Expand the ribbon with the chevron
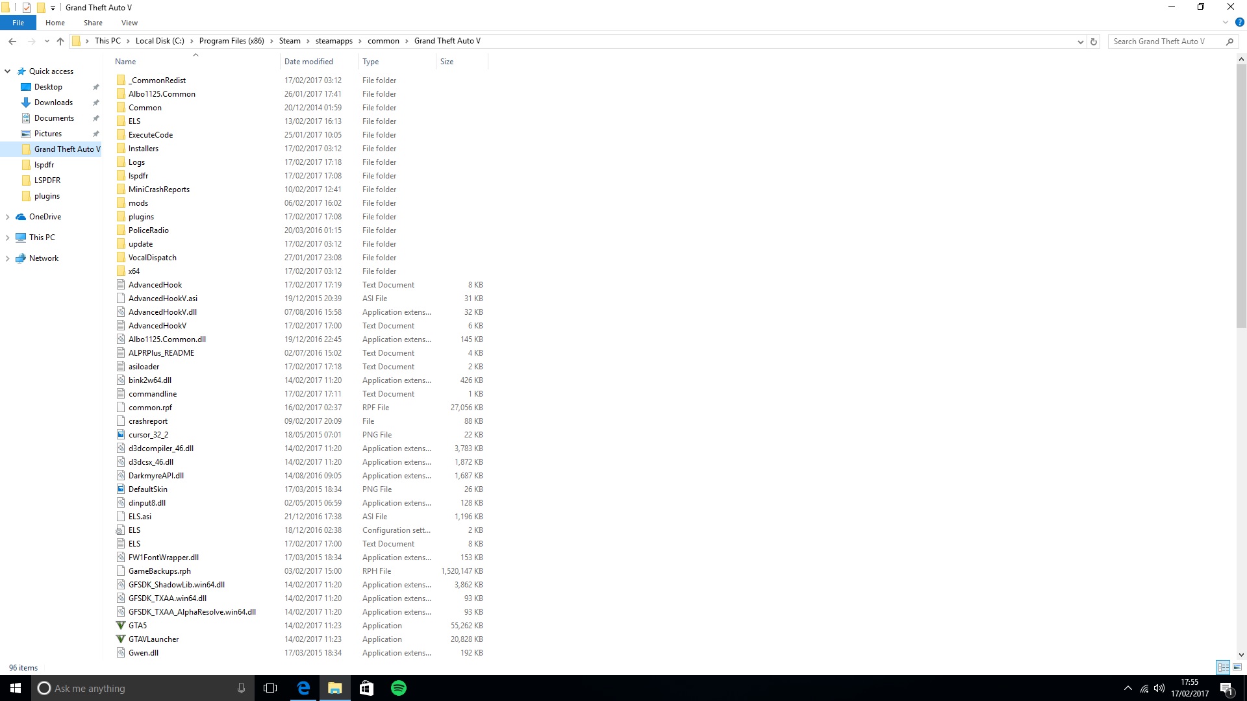1247x701 pixels. click(x=1226, y=23)
